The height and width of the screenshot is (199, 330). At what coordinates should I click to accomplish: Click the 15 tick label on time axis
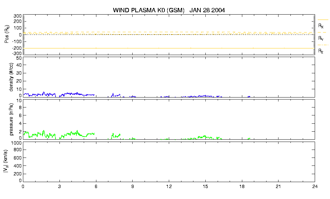[205, 186]
